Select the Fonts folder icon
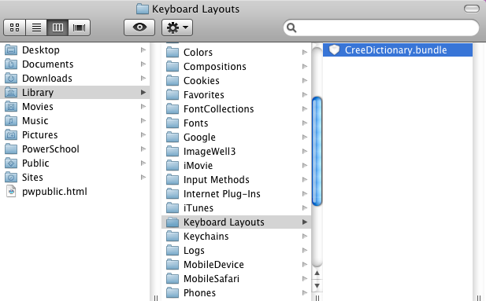The image size is (486, 301). pyautogui.click(x=173, y=123)
